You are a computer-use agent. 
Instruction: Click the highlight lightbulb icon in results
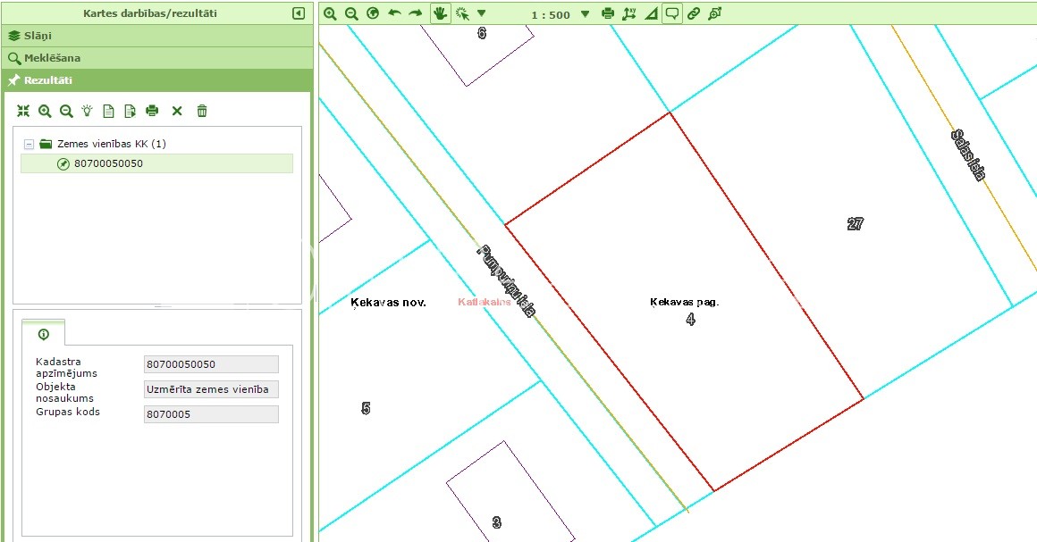(x=88, y=111)
